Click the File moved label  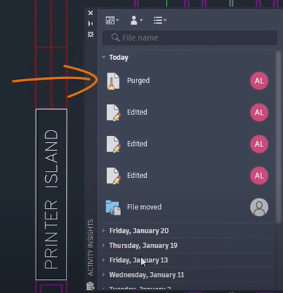[x=144, y=207]
